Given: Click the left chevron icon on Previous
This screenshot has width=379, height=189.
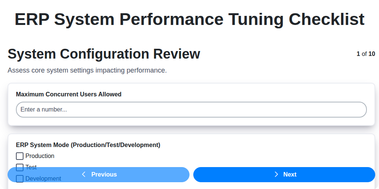Looking at the screenshot, I should (84, 174).
